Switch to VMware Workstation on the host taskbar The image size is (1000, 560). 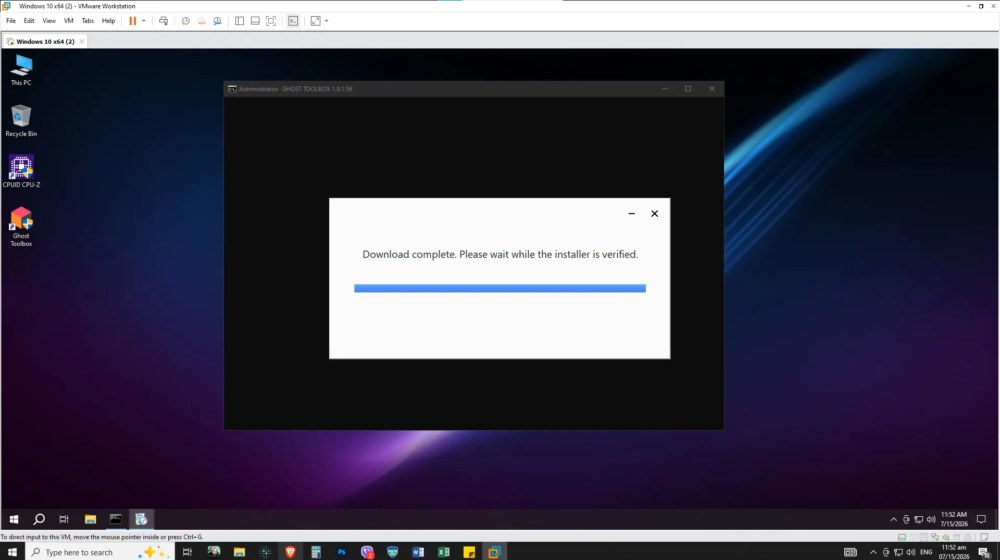click(494, 552)
